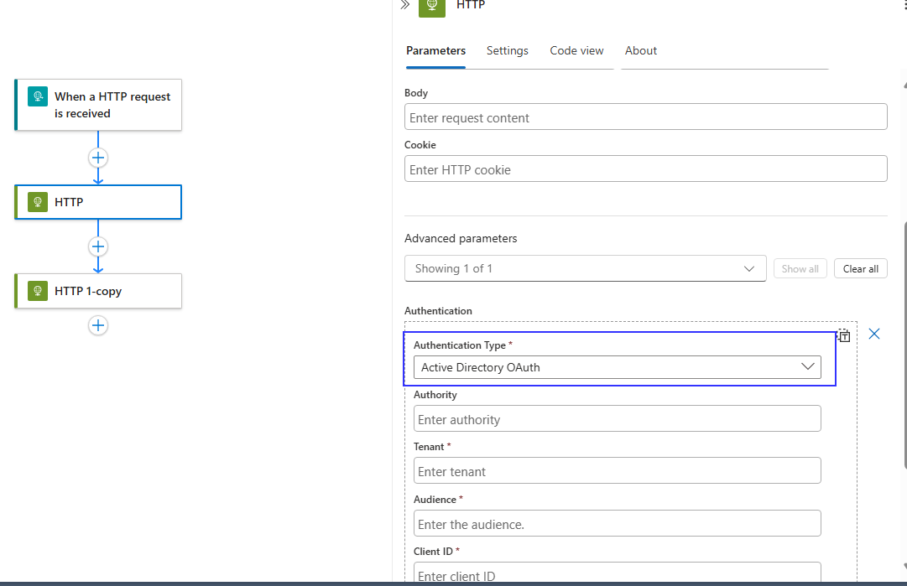Insert a step between the trigger and HTTP
Viewport: 907px width, 586px height.
tap(98, 157)
